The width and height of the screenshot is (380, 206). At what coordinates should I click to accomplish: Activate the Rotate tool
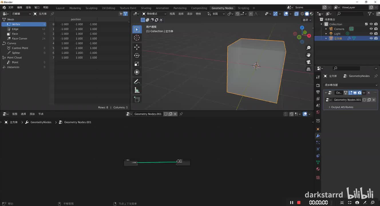(137, 56)
